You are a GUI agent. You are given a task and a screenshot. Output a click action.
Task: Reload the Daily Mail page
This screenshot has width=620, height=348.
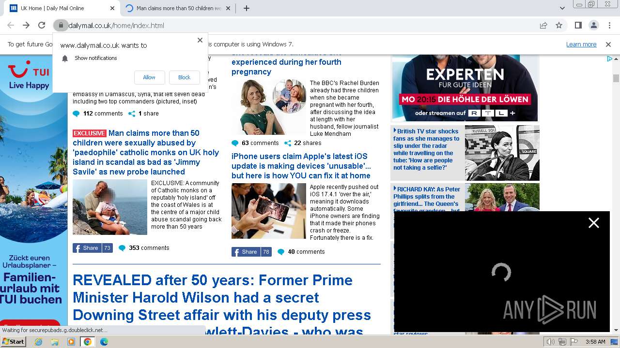[42, 25]
